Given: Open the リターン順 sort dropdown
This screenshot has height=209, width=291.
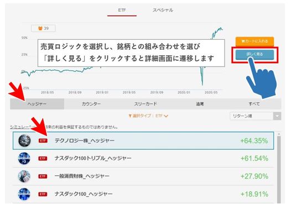Looking at the screenshot, I should coord(256,116).
